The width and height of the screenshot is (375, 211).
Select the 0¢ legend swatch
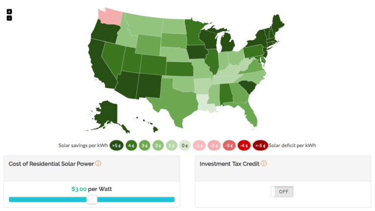pos(185,146)
